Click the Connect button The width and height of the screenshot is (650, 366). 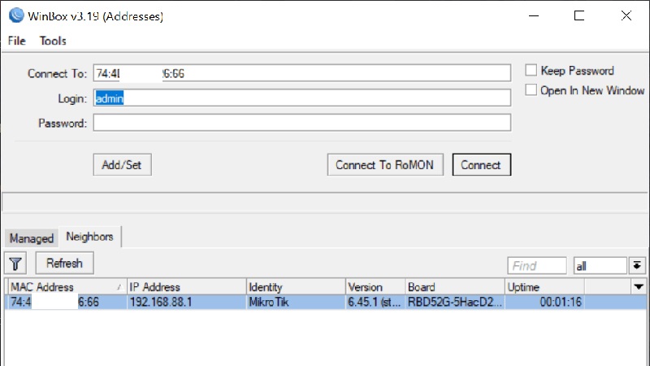coord(481,165)
